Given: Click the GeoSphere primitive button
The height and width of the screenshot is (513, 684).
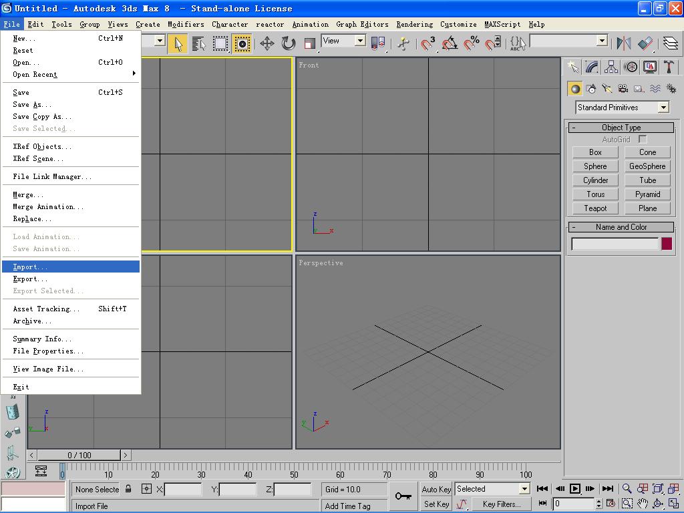Looking at the screenshot, I should pos(647,166).
